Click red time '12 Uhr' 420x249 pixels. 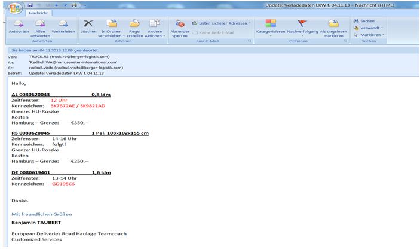[x=59, y=100]
